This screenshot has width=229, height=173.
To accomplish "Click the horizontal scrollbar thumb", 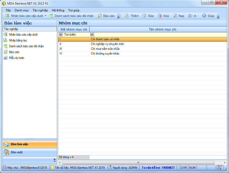I will pyautogui.click(x=138, y=163).
